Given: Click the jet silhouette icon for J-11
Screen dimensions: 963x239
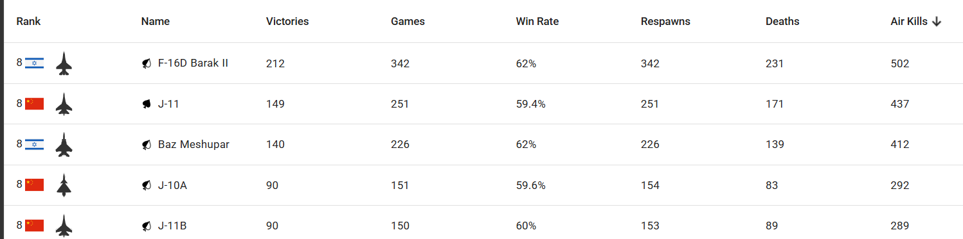Looking at the screenshot, I should pyautogui.click(x=64, y=104).
